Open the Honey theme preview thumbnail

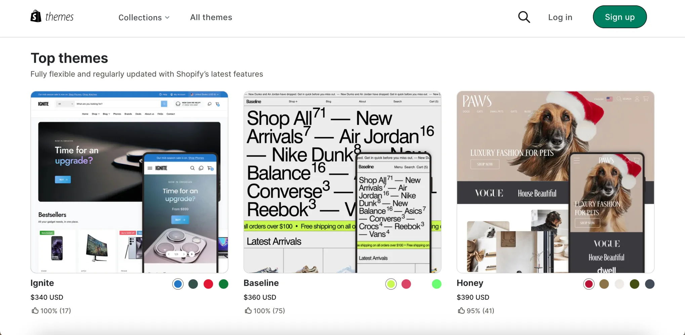pyautogui.click(x=555, y=182)
